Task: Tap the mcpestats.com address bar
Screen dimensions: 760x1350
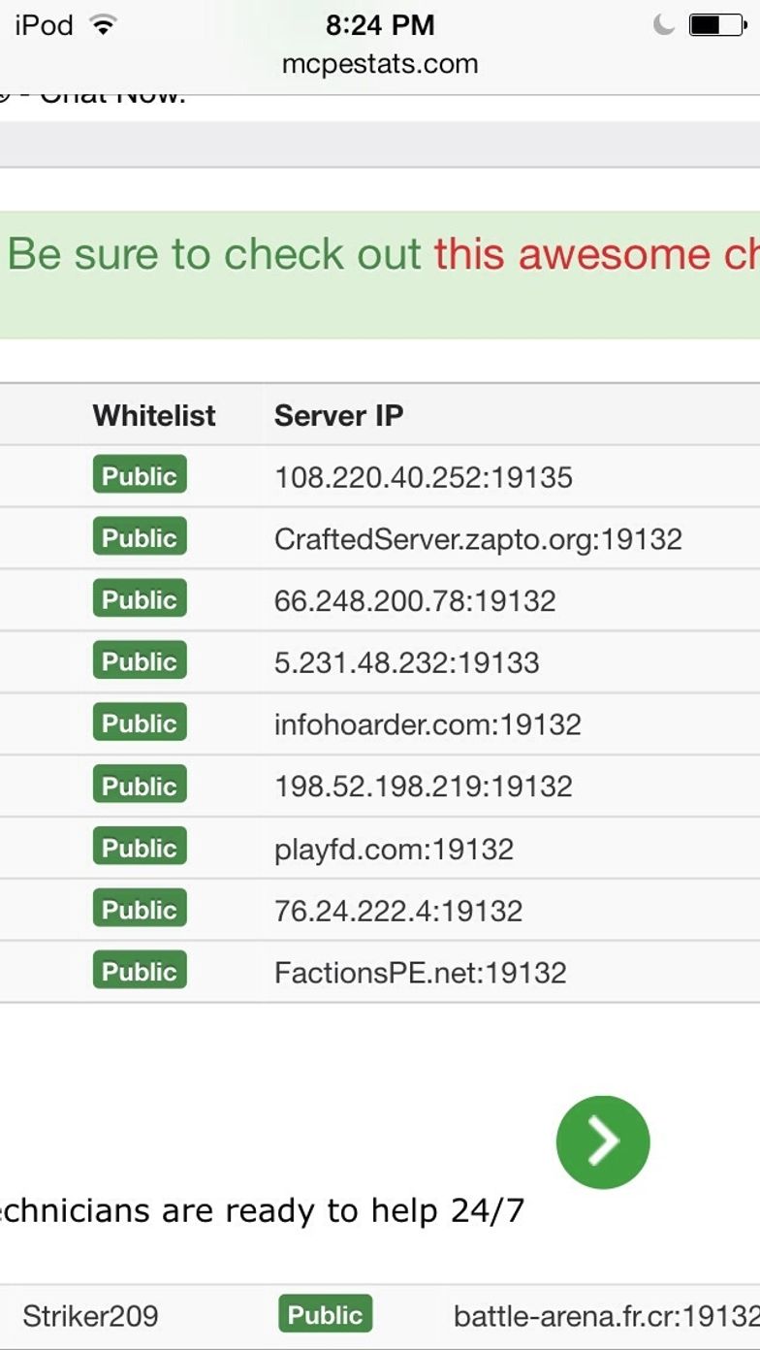Action: (x=380, y=64)
